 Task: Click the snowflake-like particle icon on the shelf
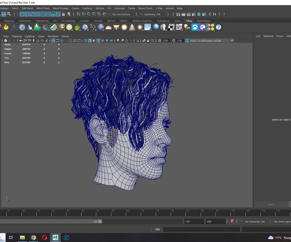pyautogui.click(x=85, y=27)
